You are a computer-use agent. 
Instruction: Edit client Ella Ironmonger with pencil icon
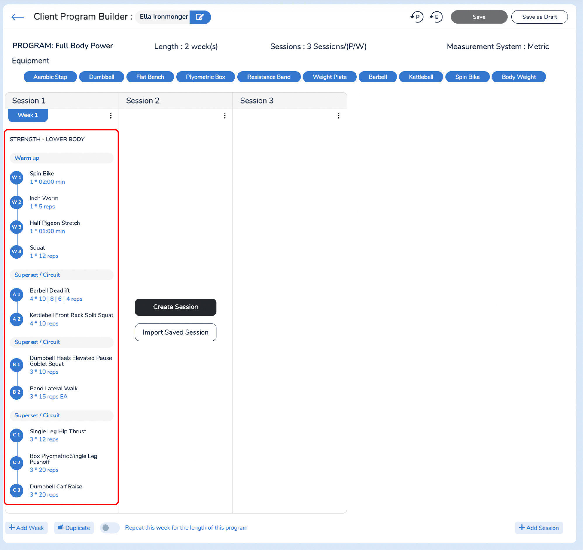200,17
